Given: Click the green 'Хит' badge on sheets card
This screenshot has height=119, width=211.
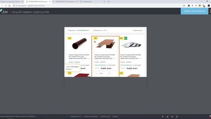Looking at the screenshot, I should (x=126, y=38).
